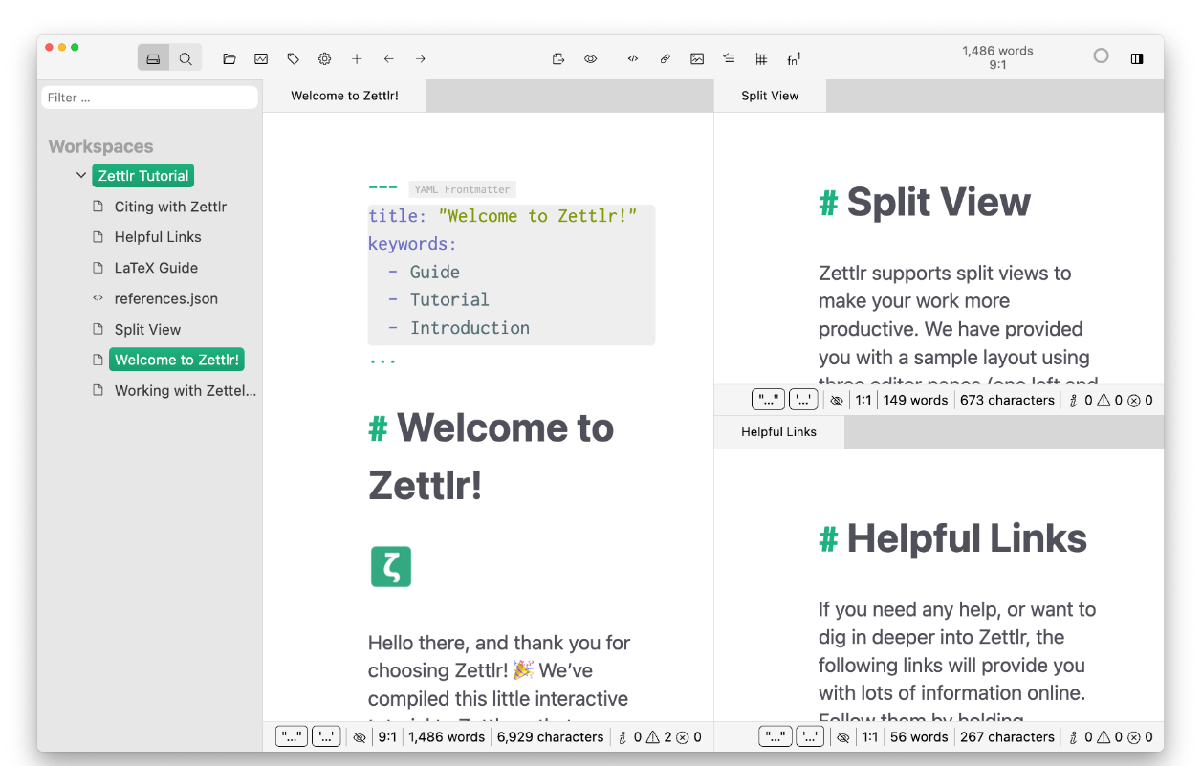Toggle the file manager panel icon
The height and width of the screenshot is (766, 1202).
pos(153,58)
